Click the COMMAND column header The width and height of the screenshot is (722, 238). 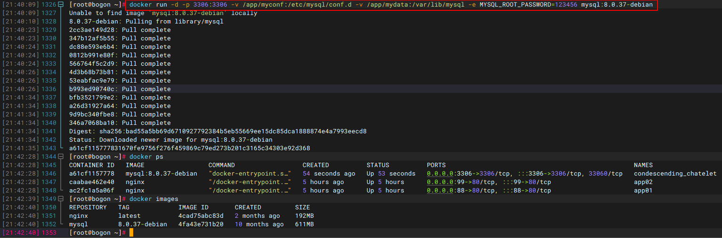[222, 165]
